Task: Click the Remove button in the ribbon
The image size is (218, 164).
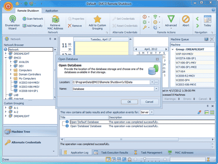Action: click(x=75, y=26)
